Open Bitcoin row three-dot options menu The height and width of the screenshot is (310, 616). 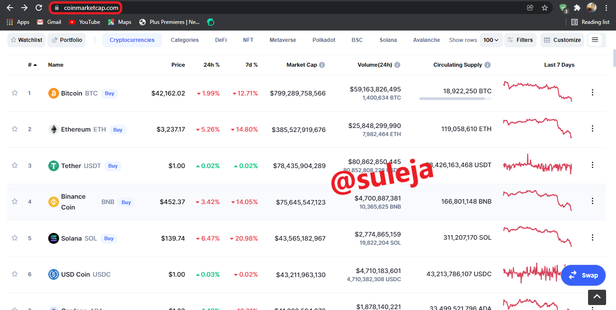[593, 92]
